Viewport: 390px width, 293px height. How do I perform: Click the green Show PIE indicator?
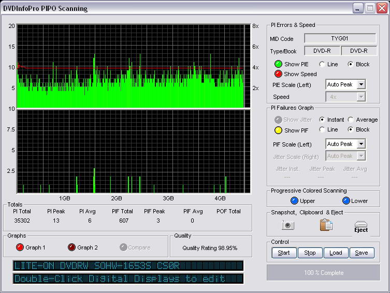278,64
